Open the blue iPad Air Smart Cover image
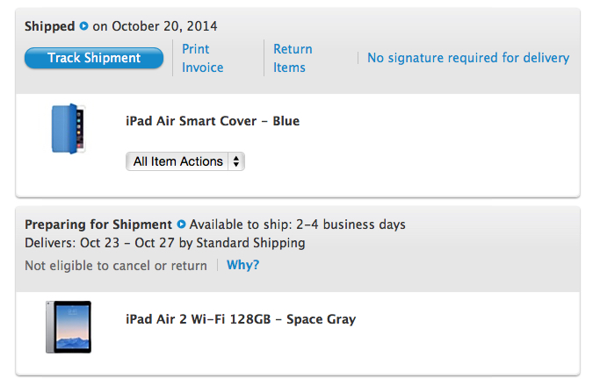Viewport: 593px width, 385px height. [69, 128]
